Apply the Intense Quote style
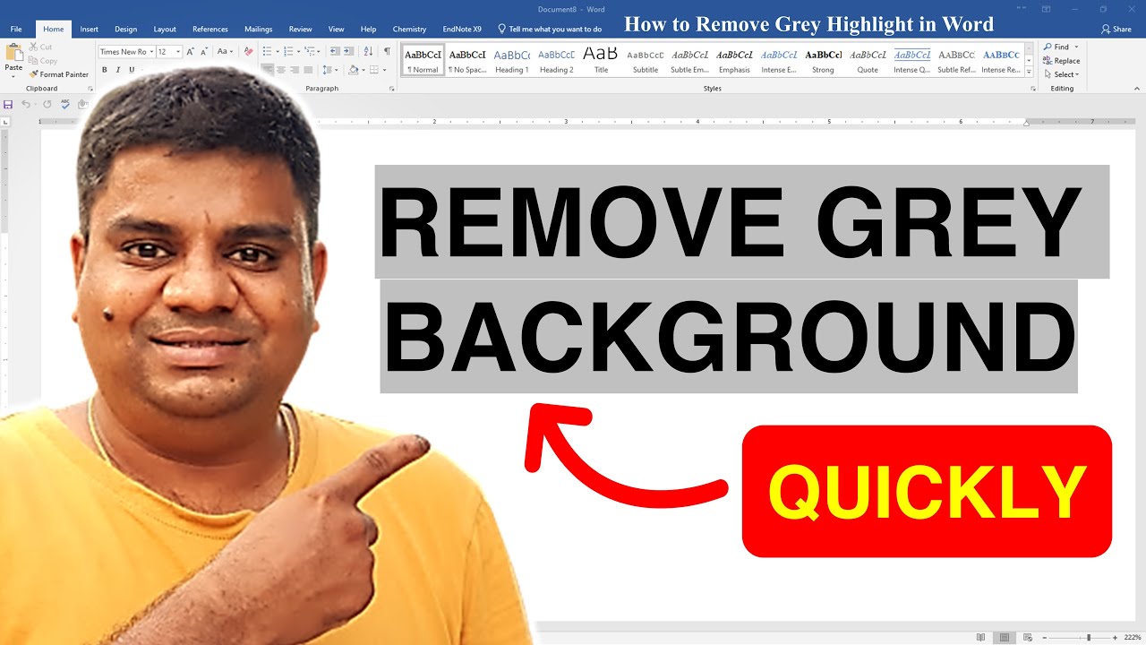 tap(911, 60)
